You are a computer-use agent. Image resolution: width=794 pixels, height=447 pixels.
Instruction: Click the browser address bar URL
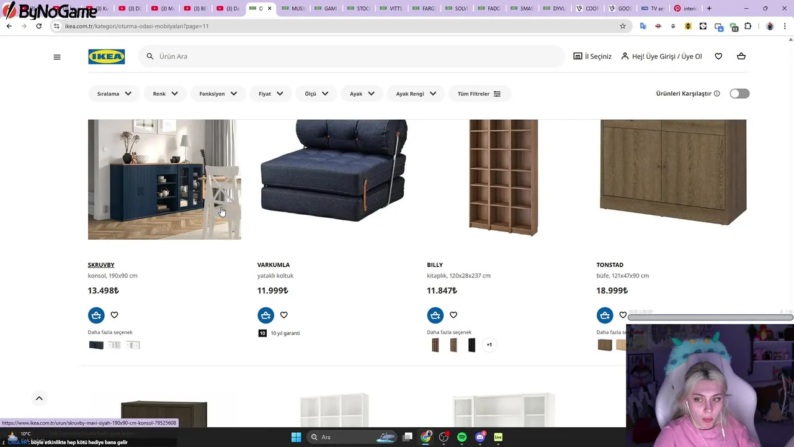[x=136, y=26]
